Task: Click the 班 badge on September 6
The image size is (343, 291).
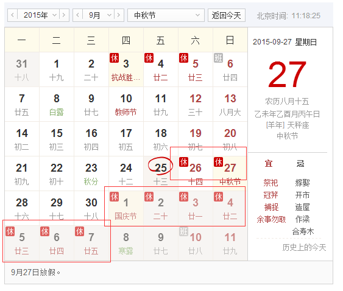Action: tap(218, 58)
